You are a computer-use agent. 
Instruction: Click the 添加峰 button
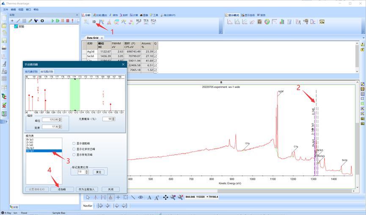pos(62,190)
